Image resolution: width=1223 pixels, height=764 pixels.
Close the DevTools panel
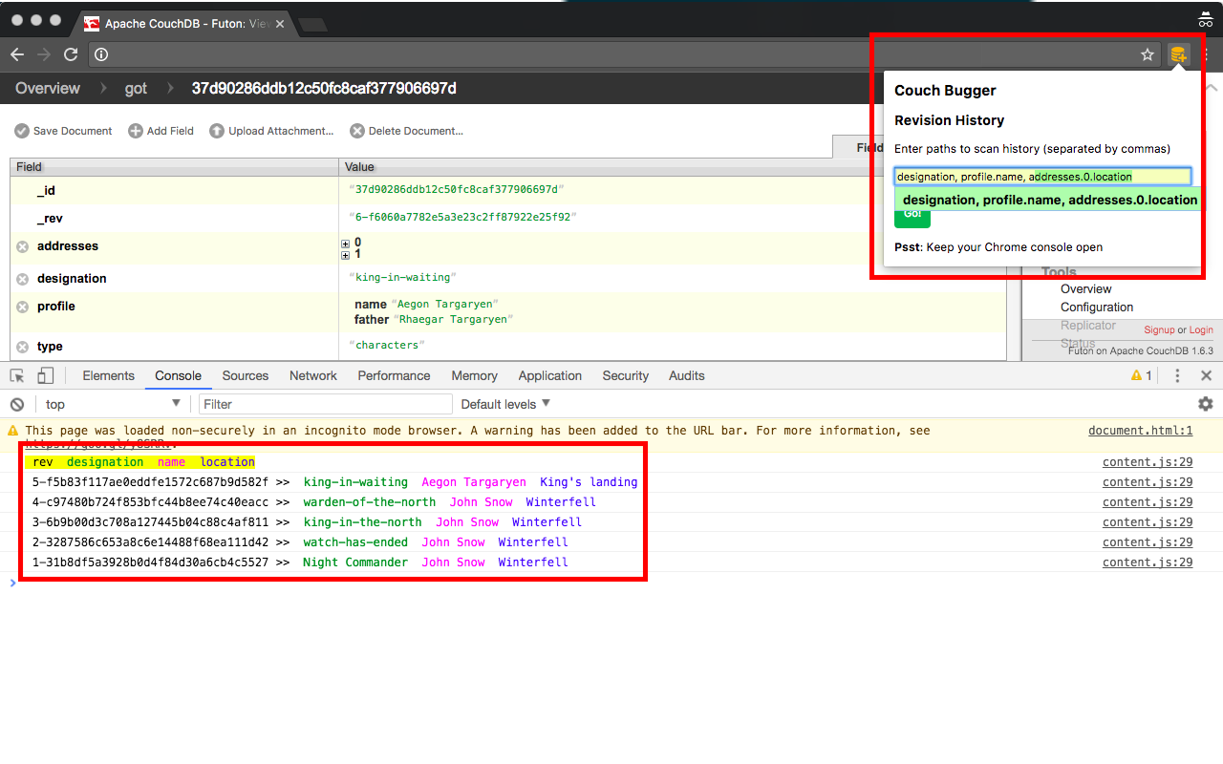click(x=1206, y=375)
